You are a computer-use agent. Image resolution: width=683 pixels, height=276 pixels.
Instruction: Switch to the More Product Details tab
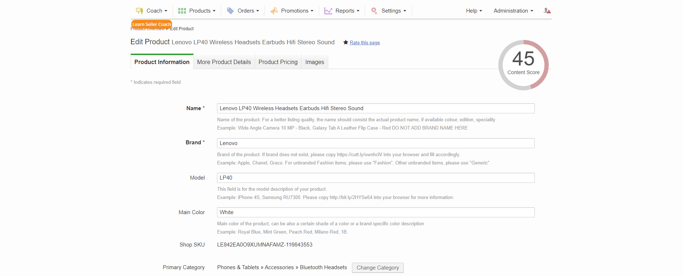224,62
